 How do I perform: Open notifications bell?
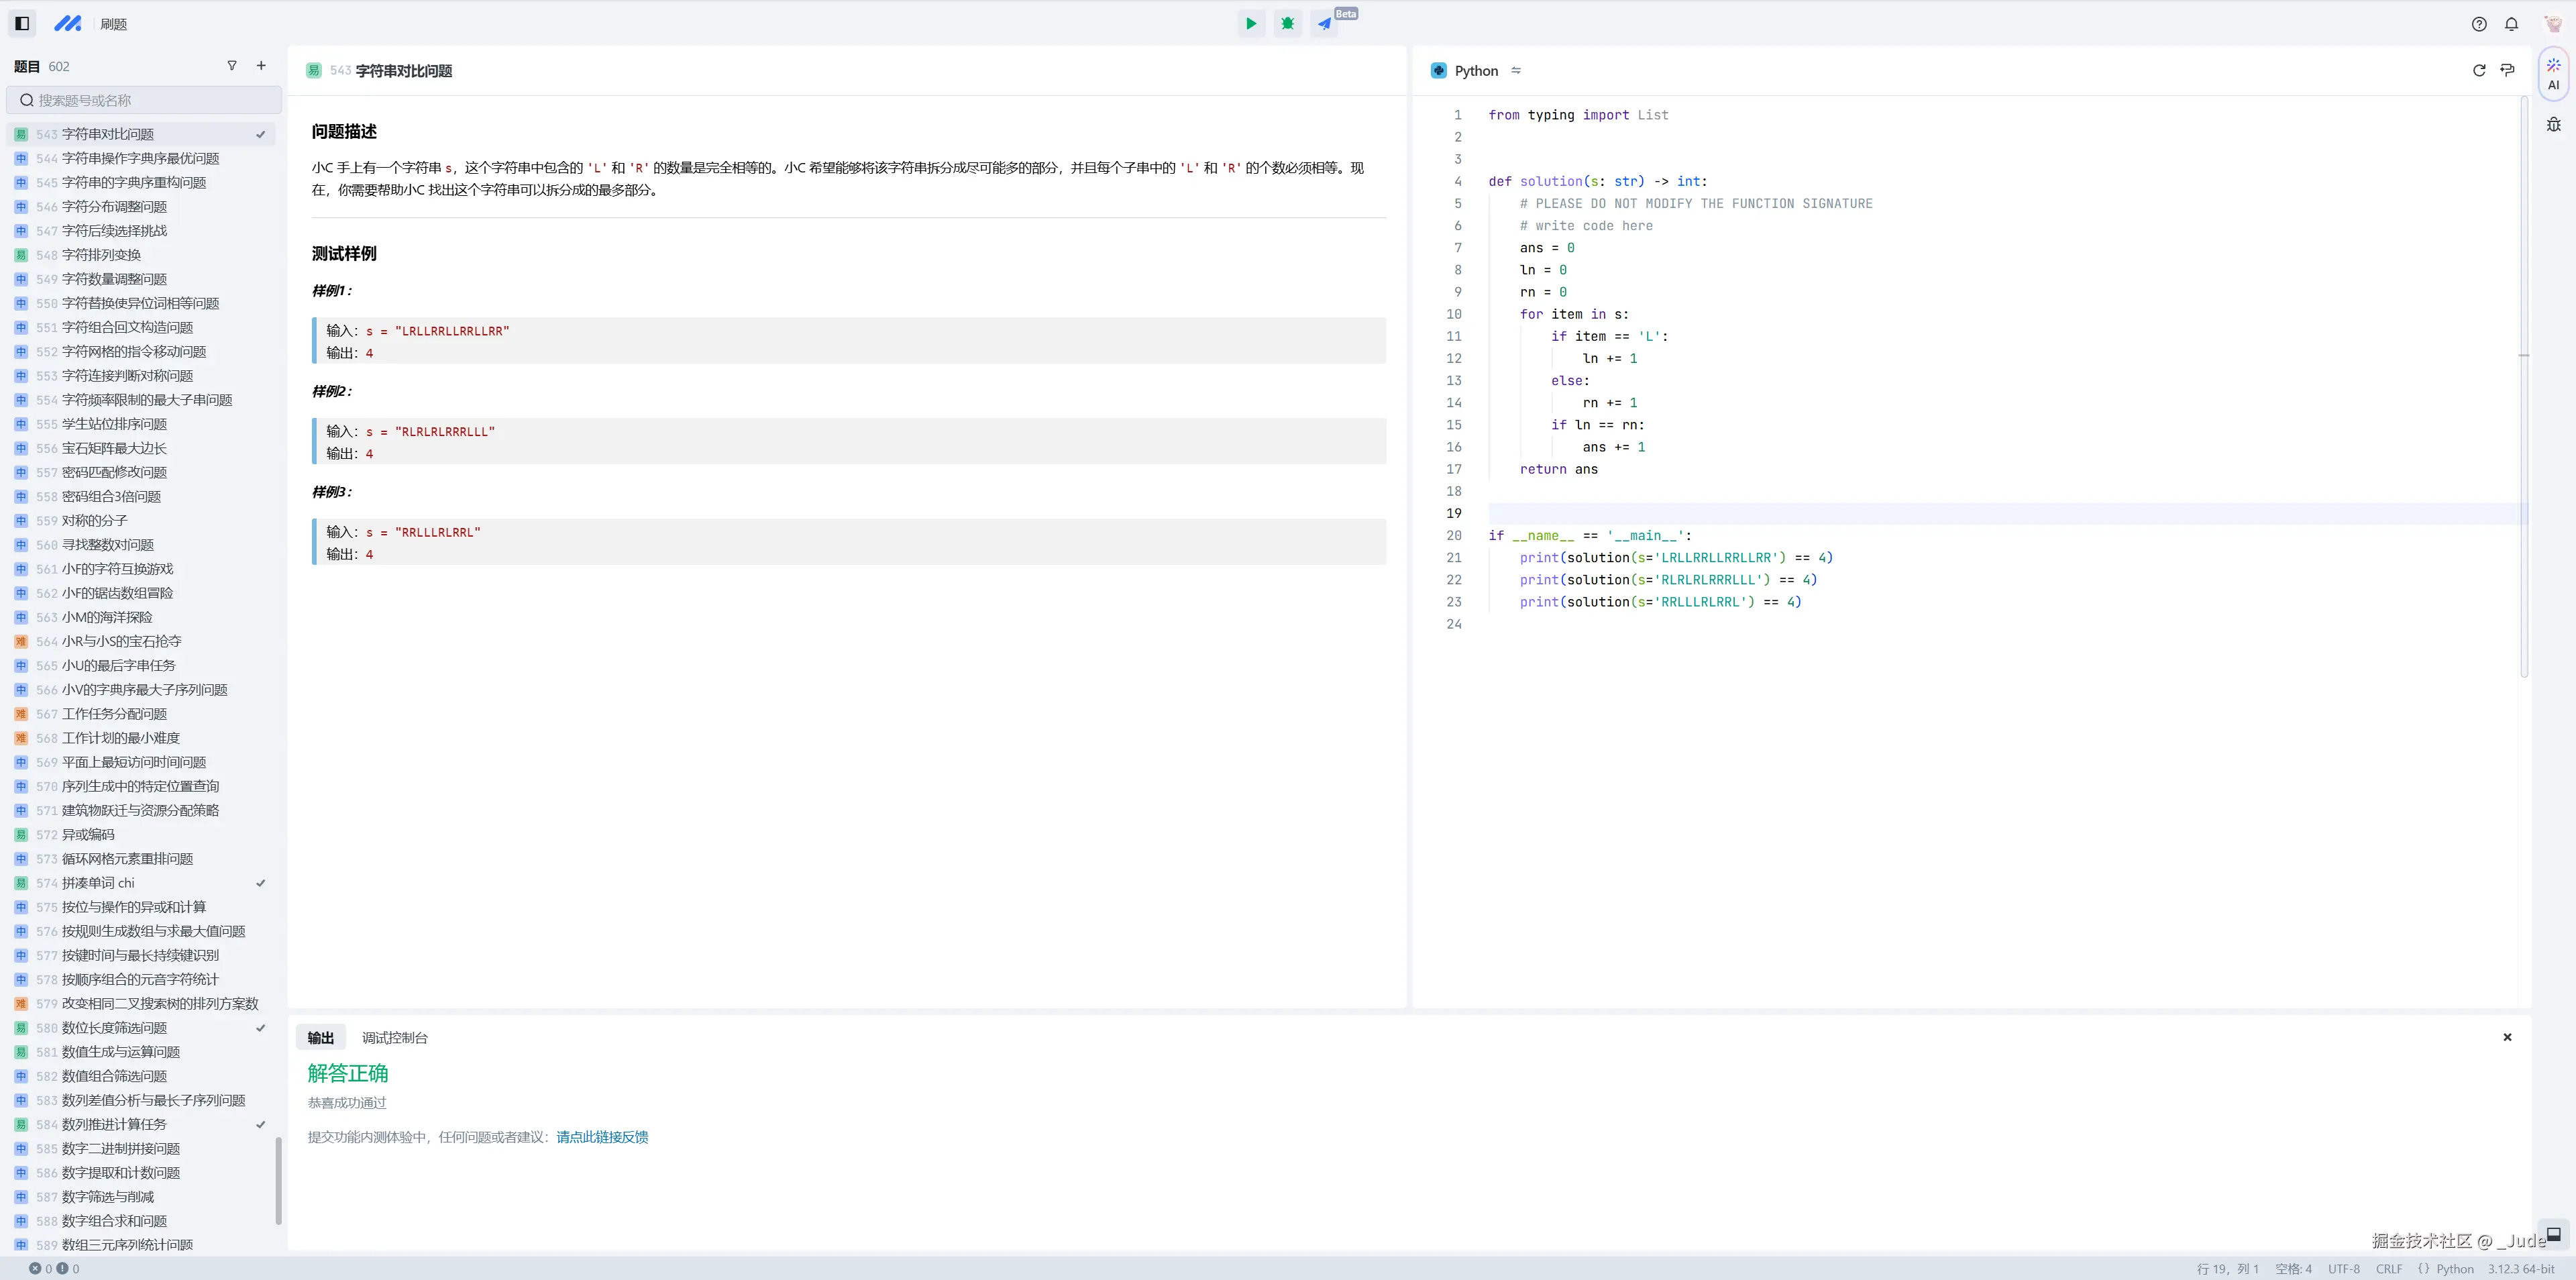[x=2511, y=24]
